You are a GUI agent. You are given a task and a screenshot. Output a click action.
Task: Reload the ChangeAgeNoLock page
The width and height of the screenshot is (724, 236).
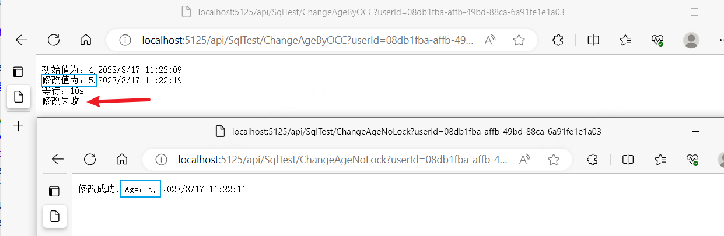90,160
